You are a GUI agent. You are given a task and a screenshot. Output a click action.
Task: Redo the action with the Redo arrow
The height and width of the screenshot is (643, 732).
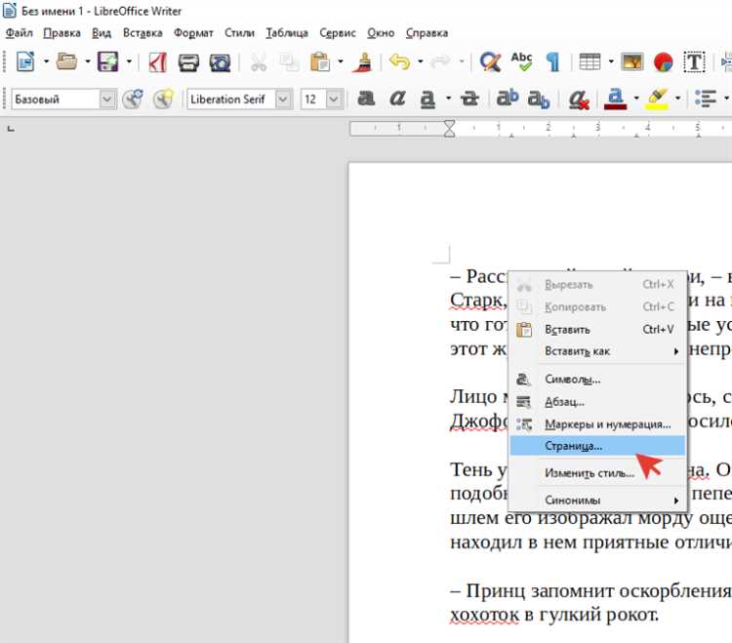pyautogui.click(x=440, y=61)
